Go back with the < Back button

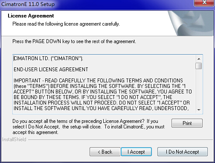point(105,152)
